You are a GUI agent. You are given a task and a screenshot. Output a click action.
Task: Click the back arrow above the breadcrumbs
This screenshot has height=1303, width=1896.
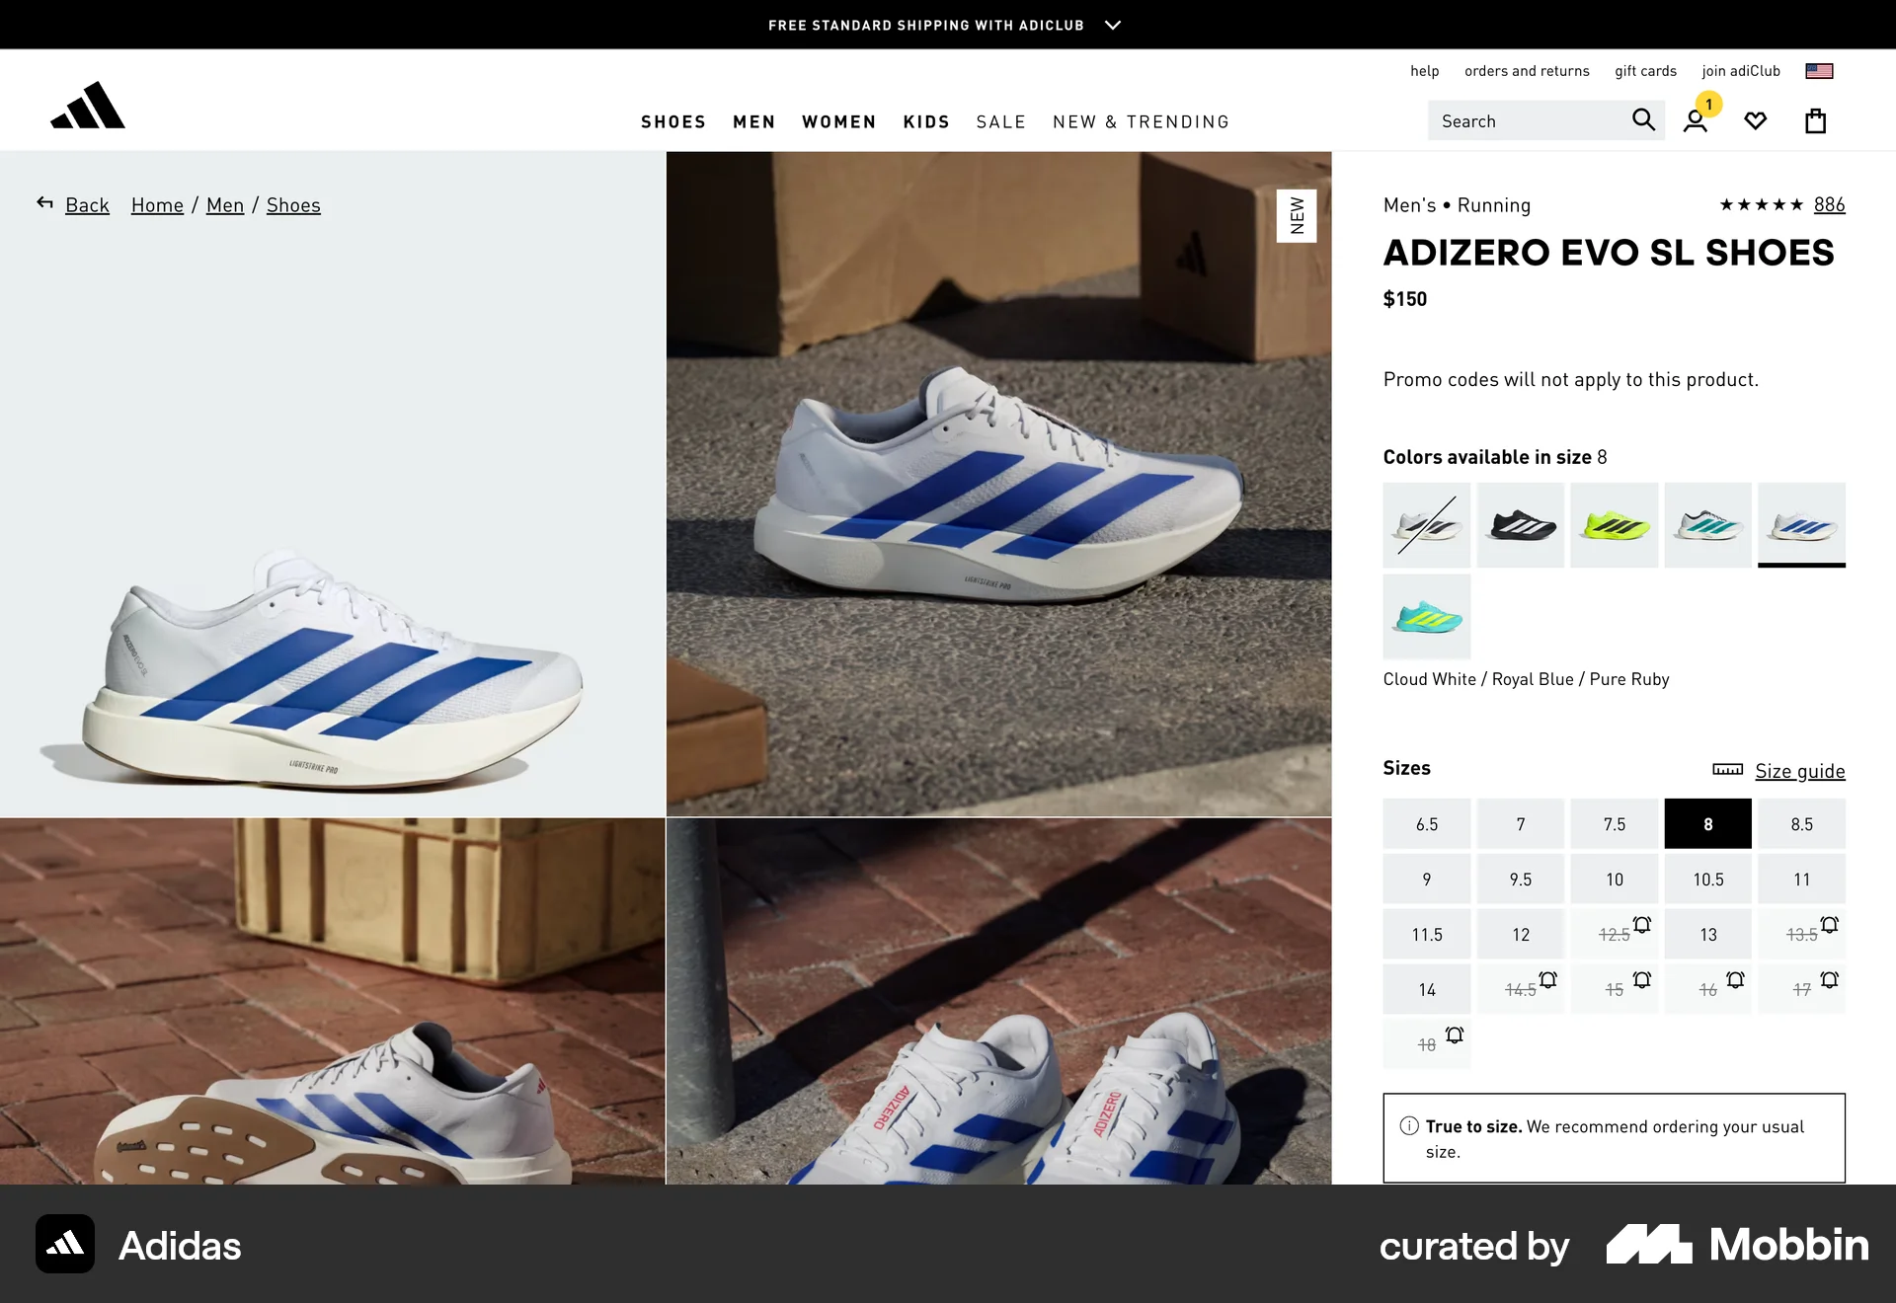(44, 202)
